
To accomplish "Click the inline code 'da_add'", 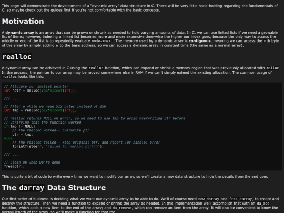I will (x=263, y=204).
